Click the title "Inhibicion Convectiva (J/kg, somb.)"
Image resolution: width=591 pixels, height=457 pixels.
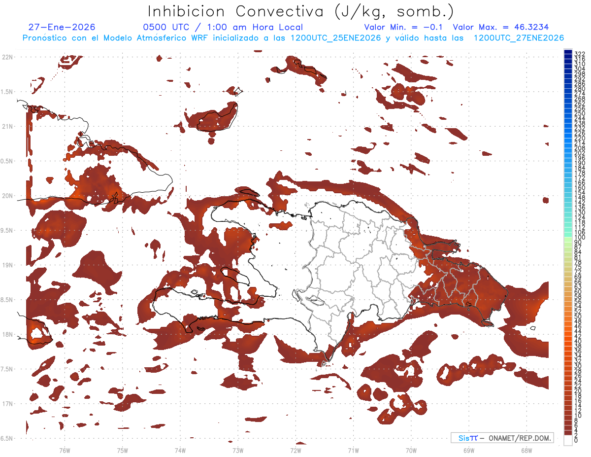pyautogui.click(x=301, y=11)
